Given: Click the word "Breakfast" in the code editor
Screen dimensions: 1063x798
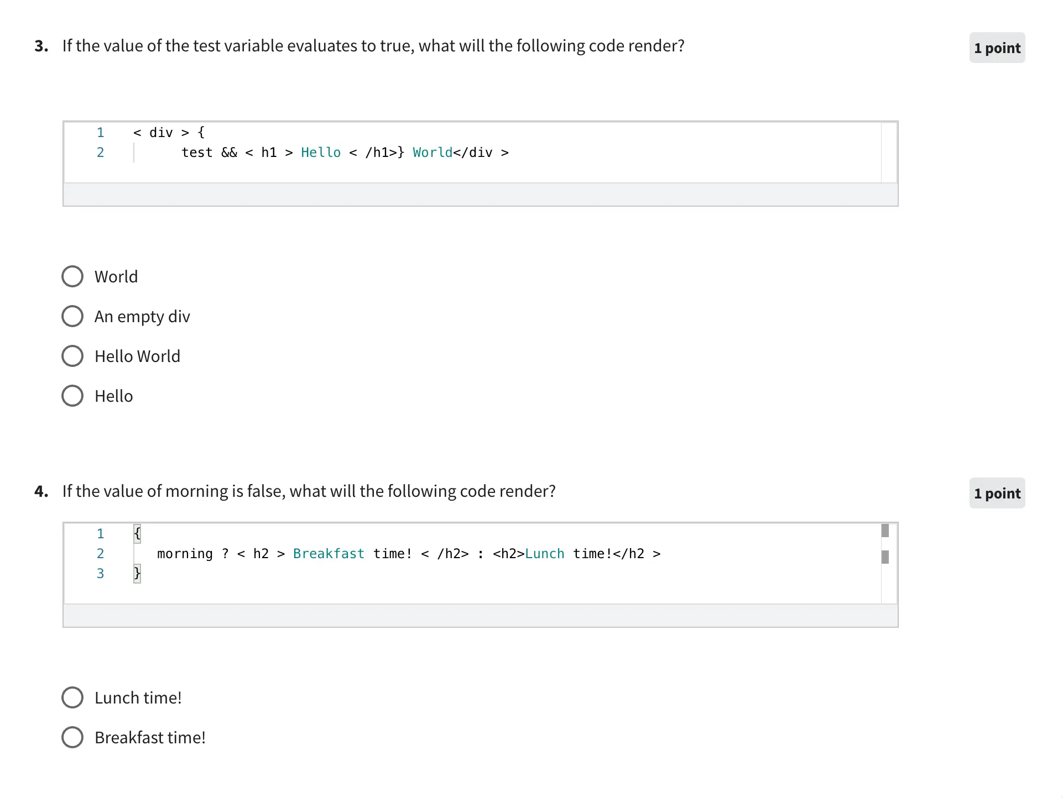Looking at the screenshot, I should pos(329,554).
